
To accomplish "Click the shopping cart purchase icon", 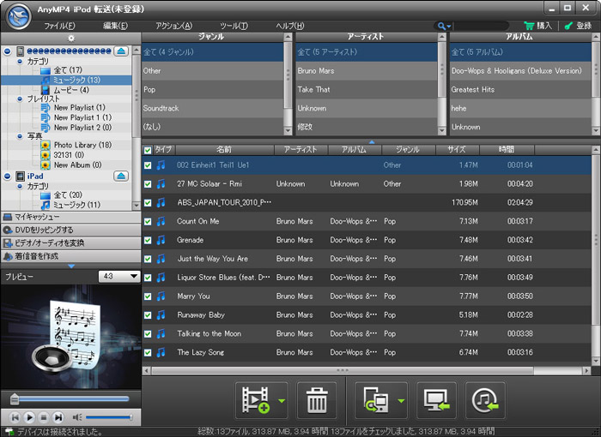I will 530,27.
